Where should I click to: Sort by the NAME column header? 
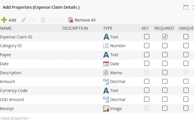[x=6, y=28]
